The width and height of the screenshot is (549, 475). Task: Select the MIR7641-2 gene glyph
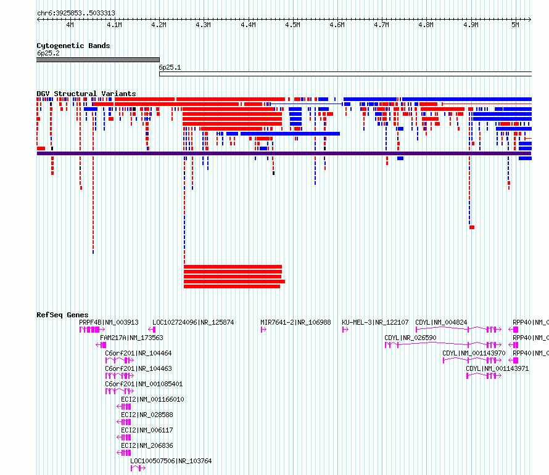tap(263, 330)
